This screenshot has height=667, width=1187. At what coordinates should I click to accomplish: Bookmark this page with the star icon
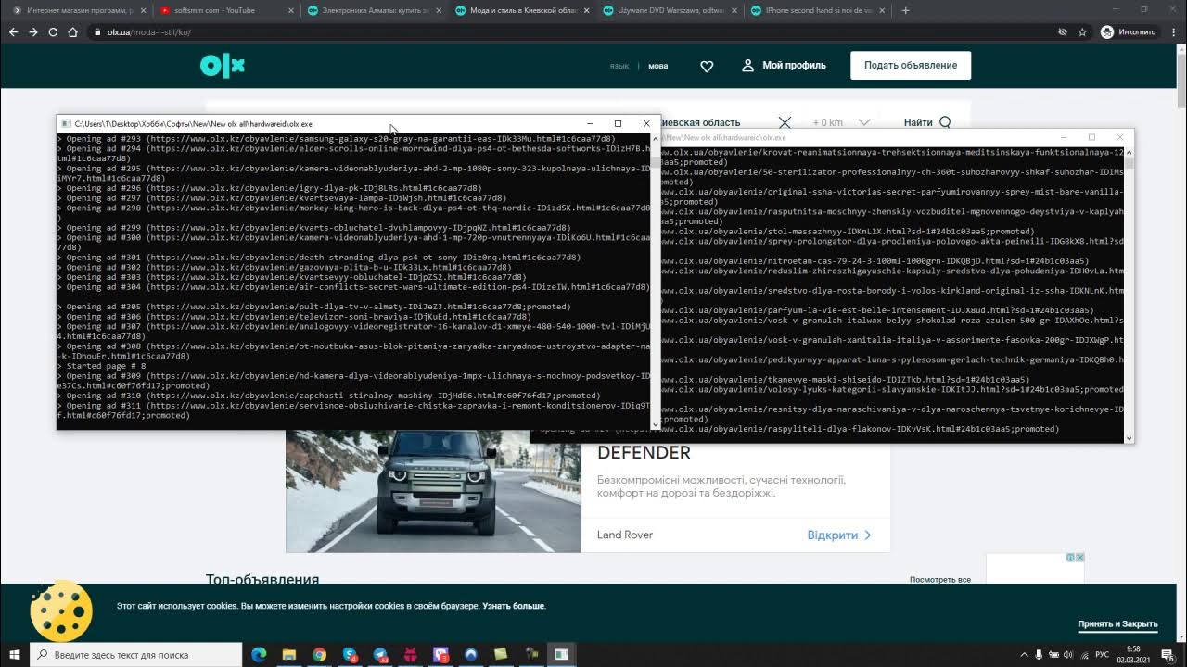pos(1082,31)
